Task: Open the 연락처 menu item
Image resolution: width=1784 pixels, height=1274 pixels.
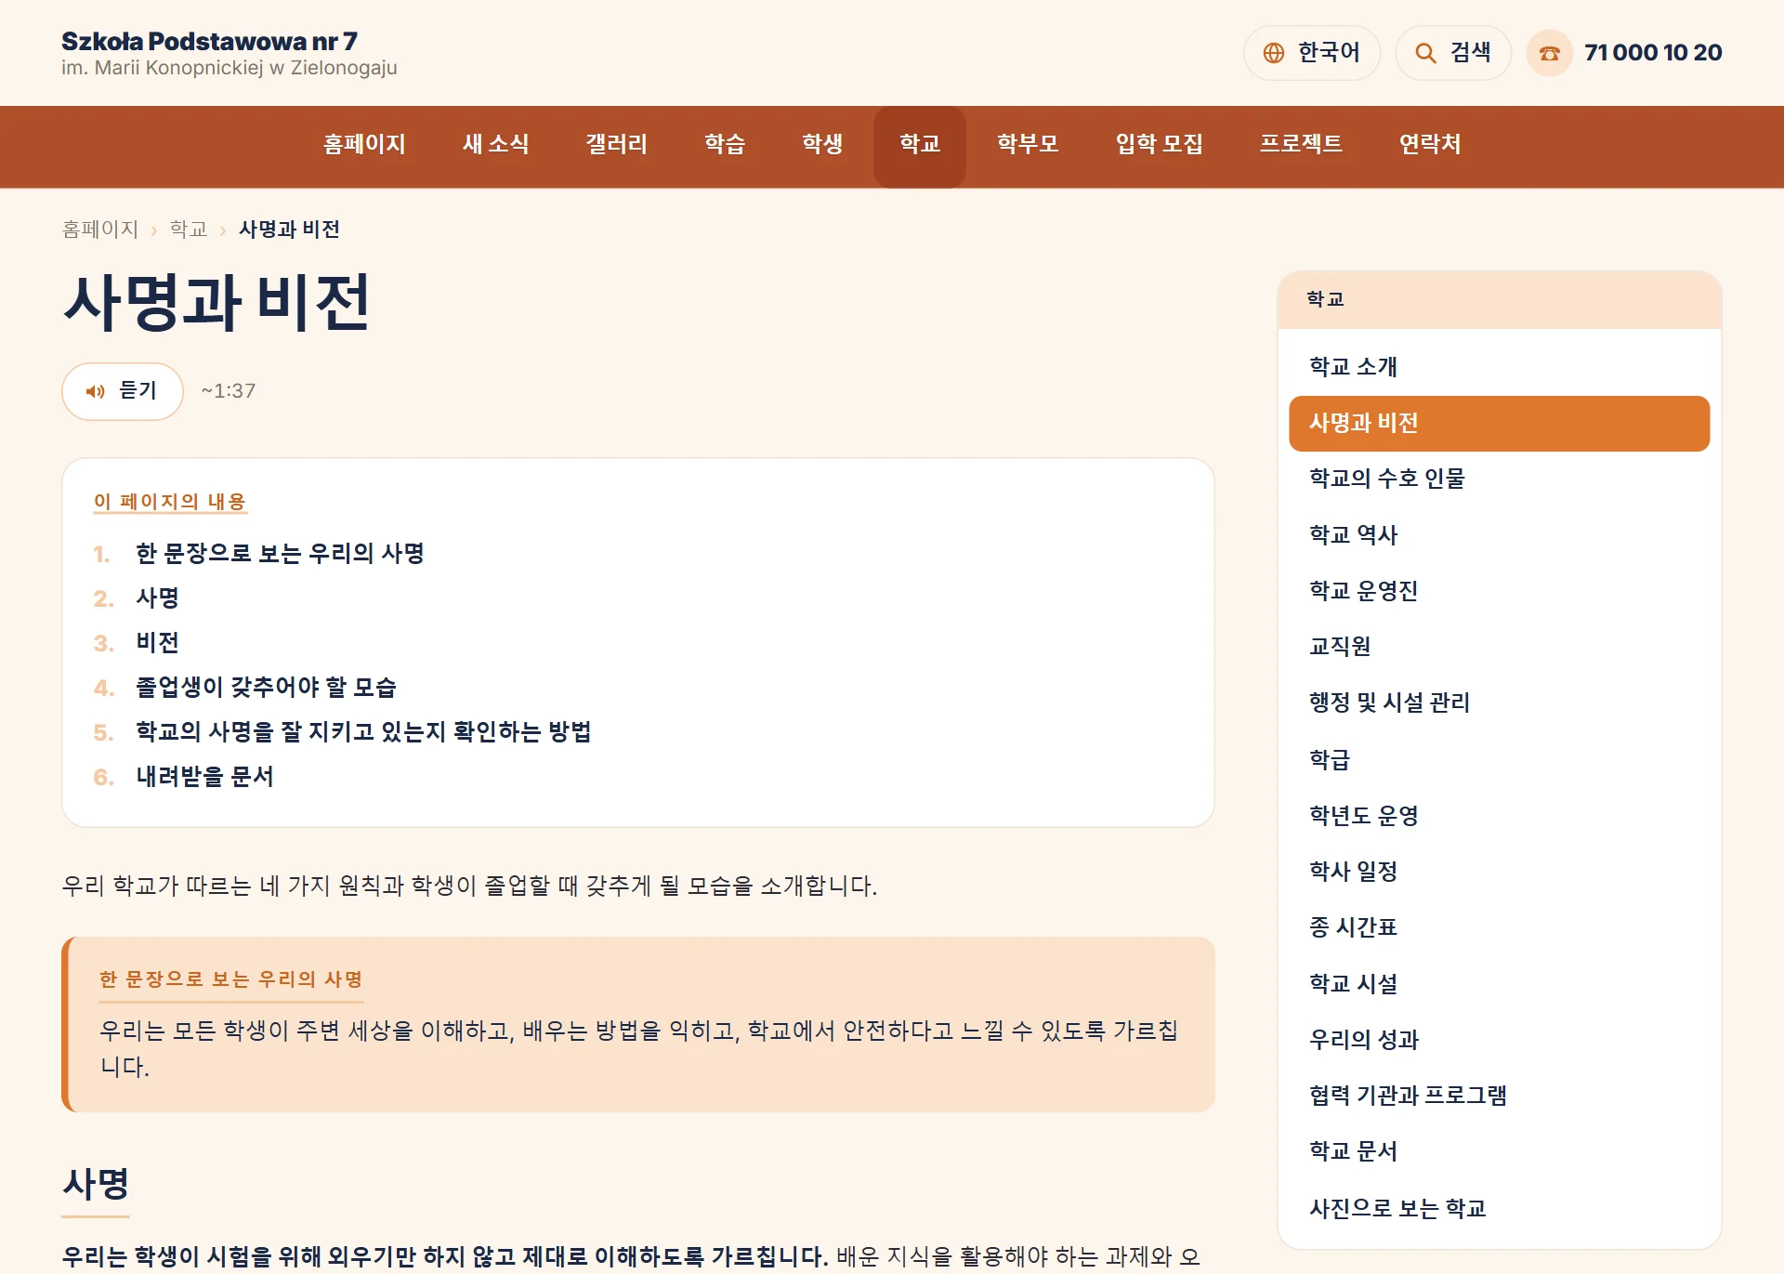Action: click(1430, 144)
